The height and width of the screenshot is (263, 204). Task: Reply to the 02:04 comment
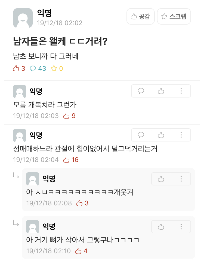click(141, 135)
